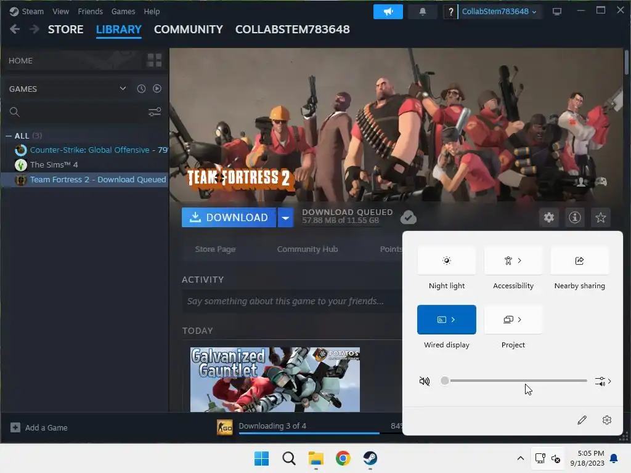Image resolution: width=631 pixels, height=473 pixels.
Task: Click the Steam help question mark icon
Action: (x=450, y=12)
